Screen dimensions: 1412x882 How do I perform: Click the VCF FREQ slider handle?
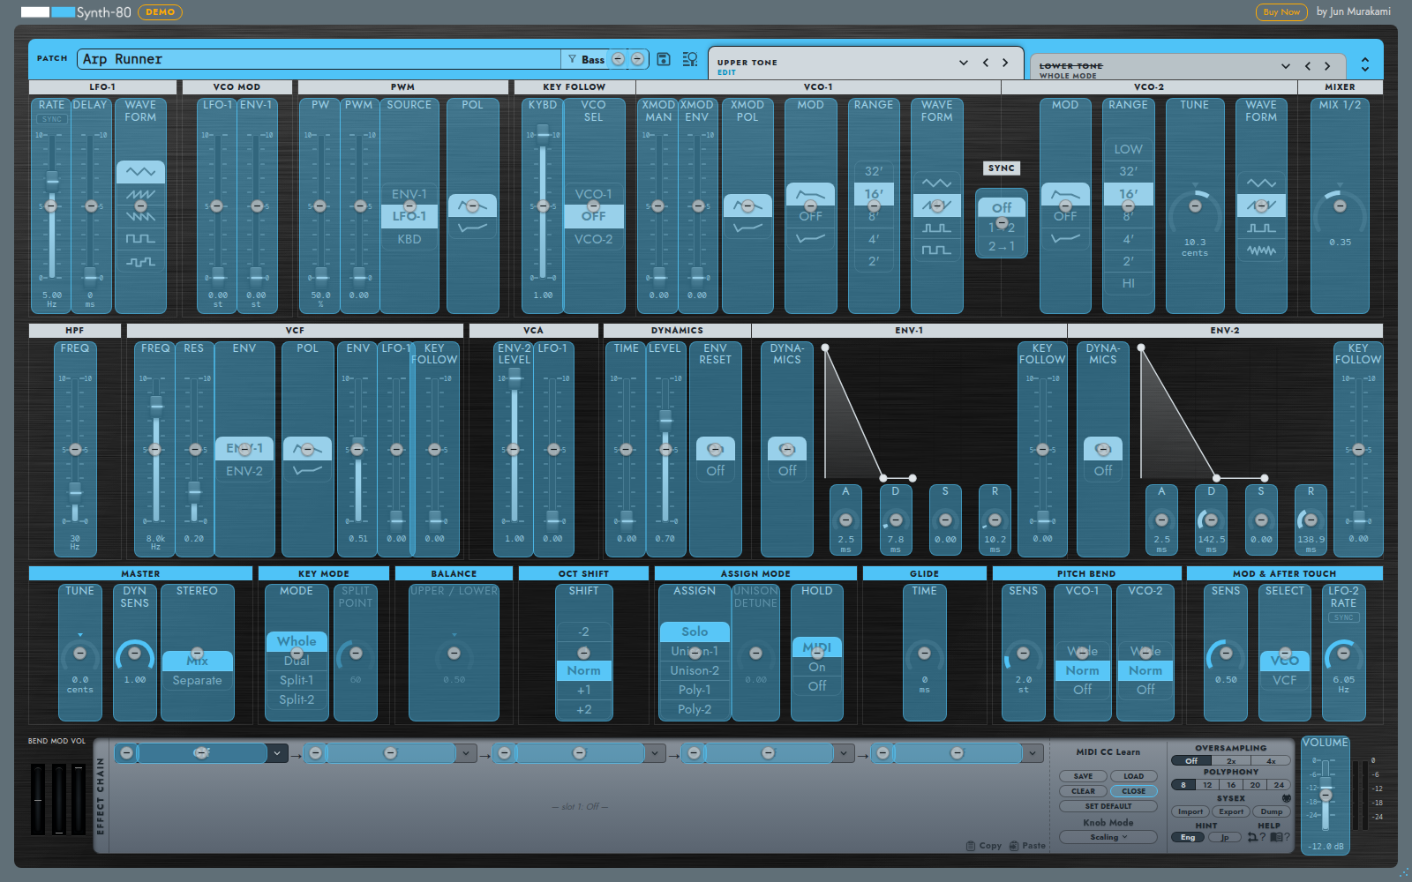pyautogui.click(x=156, y=405)
